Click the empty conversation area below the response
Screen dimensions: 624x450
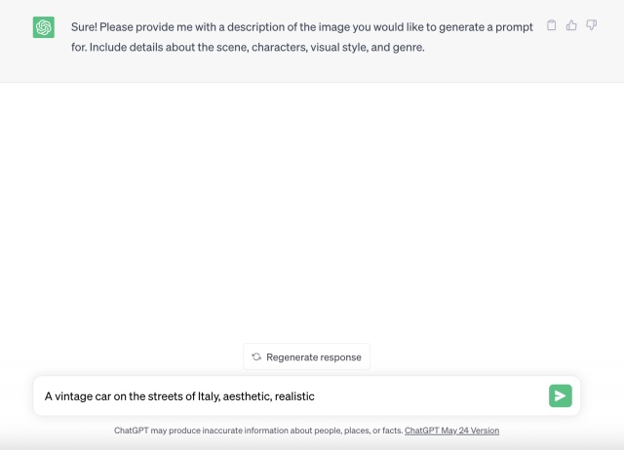[312, 214]
